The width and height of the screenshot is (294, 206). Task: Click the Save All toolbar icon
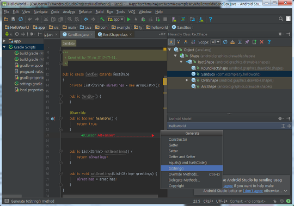[x=13, y=19]
